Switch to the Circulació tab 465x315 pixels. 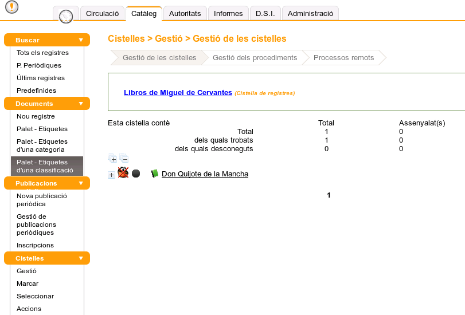(102, 13)
